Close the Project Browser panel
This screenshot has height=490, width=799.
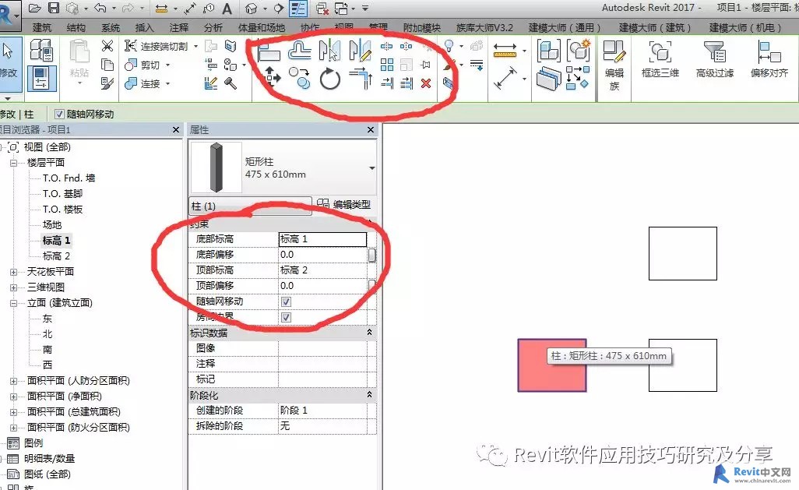point(176,130)
